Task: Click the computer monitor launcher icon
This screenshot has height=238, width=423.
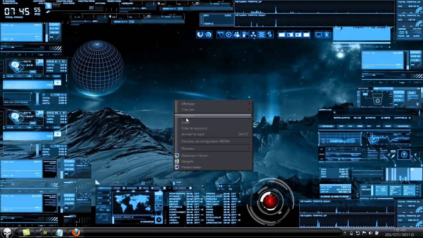Action: pyautogui.click(x=319, y=34)
